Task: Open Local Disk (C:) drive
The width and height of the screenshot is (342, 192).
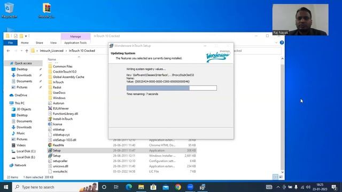Action: (26, 151)
